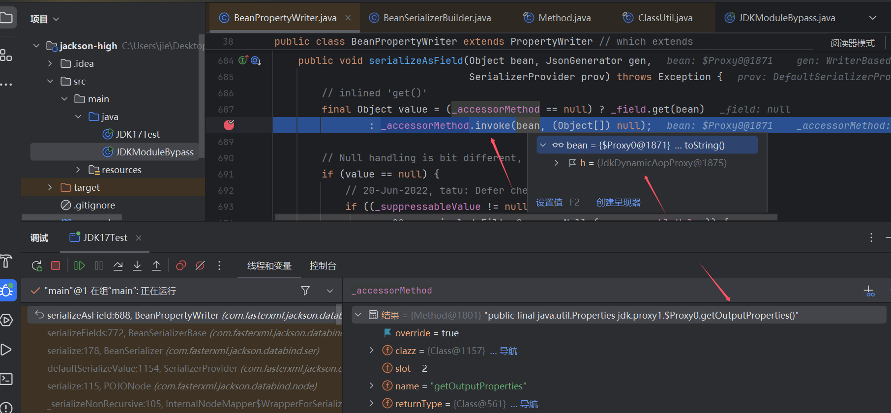Open the Problems tool window icon
The height and width of the screenshot is (413, 891).
point(6,408)
